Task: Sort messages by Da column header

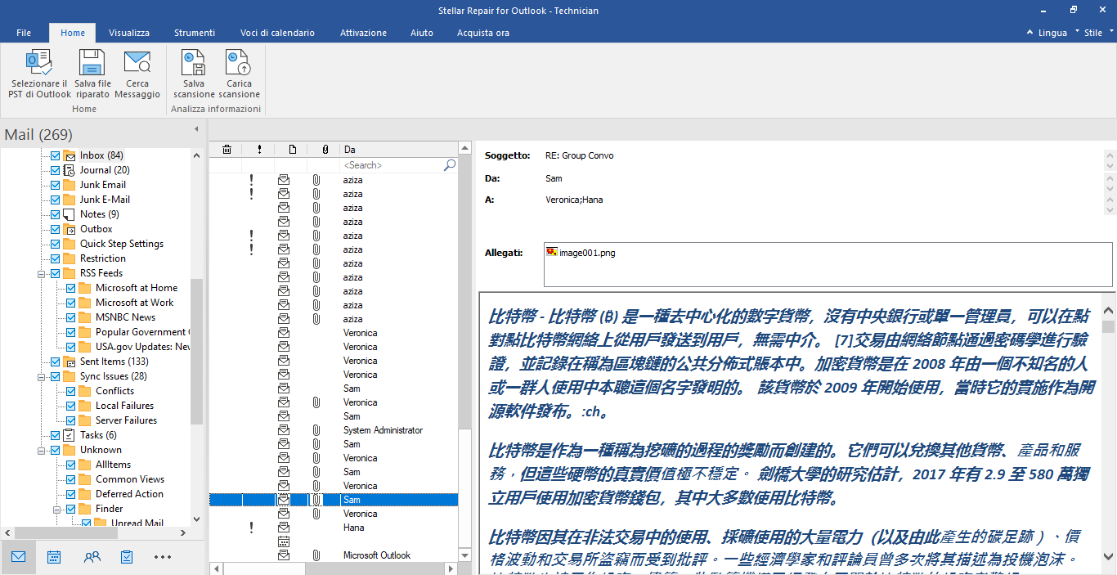Action: (399, 150)
